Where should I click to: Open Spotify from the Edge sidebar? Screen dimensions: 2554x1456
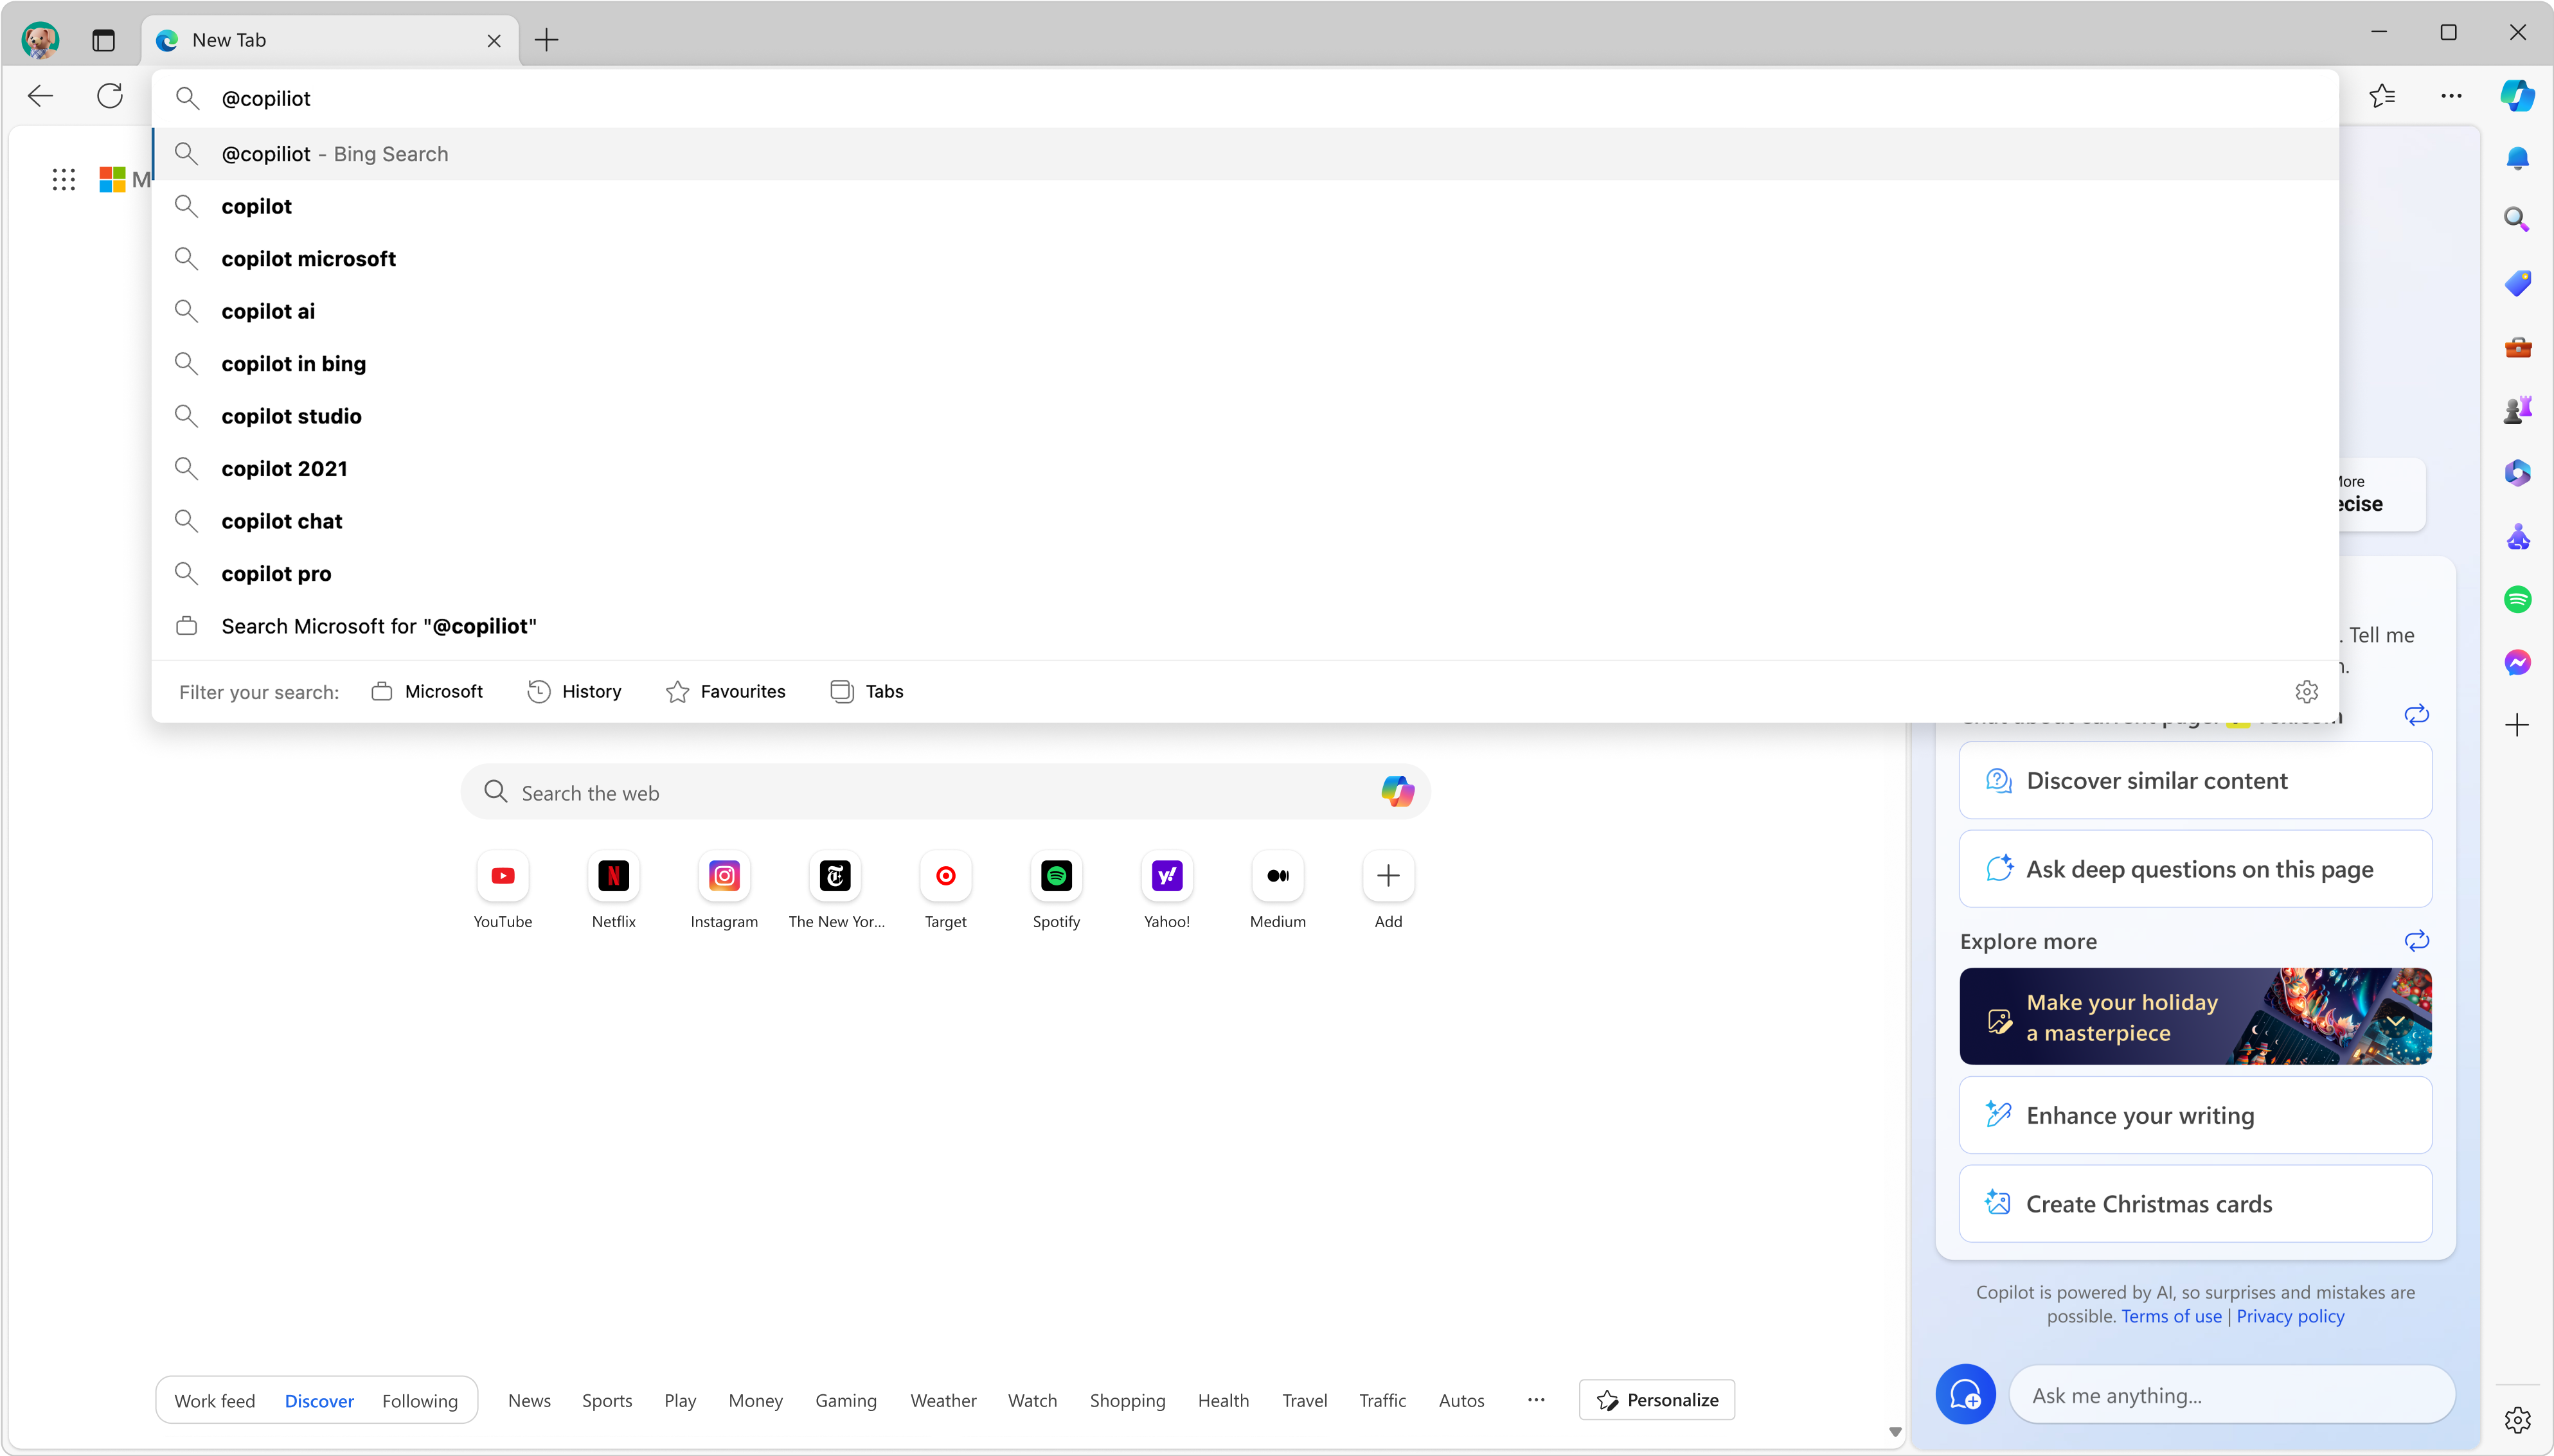coord(2517,600)
